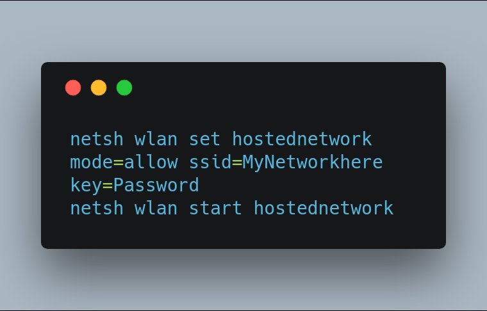The width and height of the screenshot is (487, 311).
Task: Click the green maximize dot
Action: [x=124, y=88]
